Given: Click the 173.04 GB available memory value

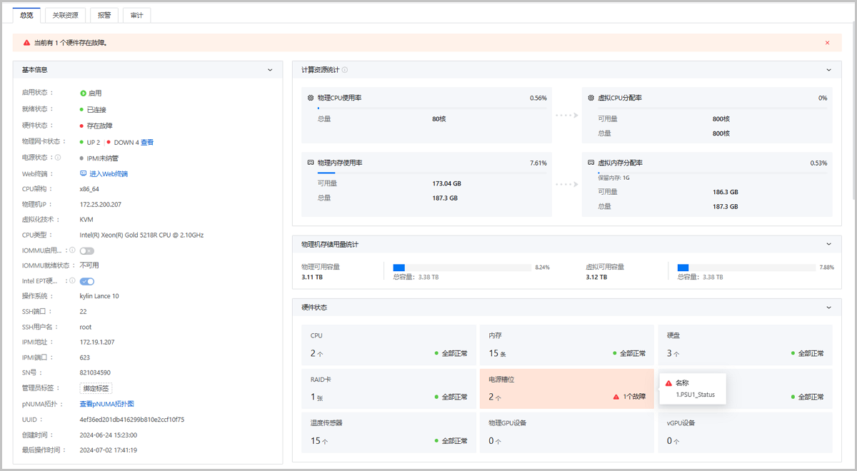Looking at the screenshot, I should point(446,183).
